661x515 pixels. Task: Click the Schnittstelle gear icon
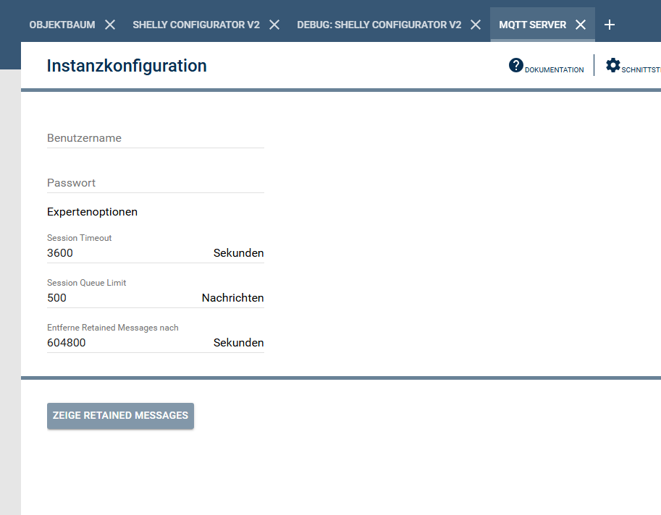pyautogui.click(x=613, y=65)
